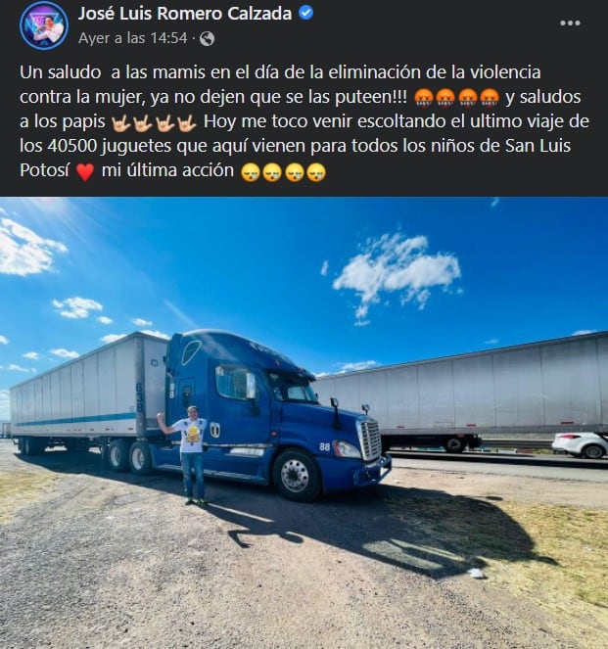Click the José Luis Romero Calzada name link

pos(185,14)
